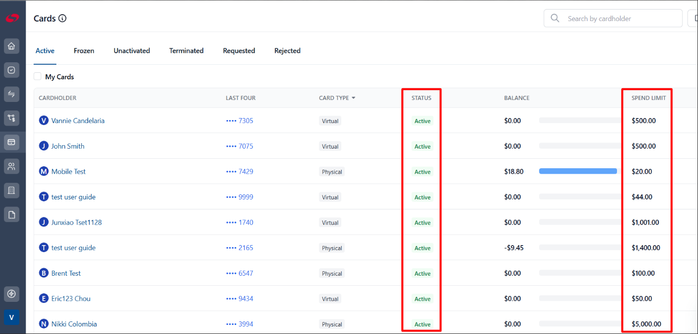Click the Balance column header
The image size is (698, 334).
(517, 98)
